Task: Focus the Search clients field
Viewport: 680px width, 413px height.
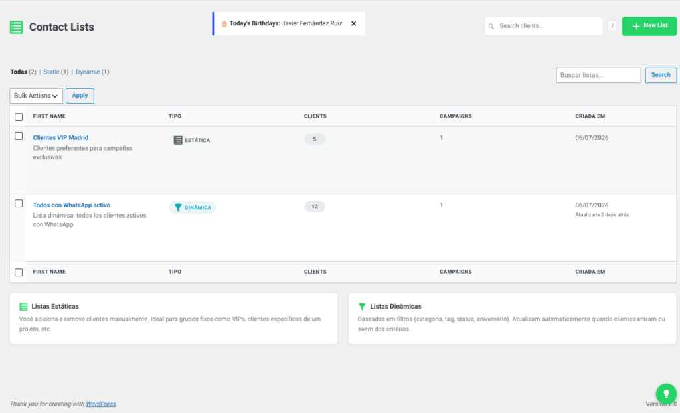Action: pos(543,26)
